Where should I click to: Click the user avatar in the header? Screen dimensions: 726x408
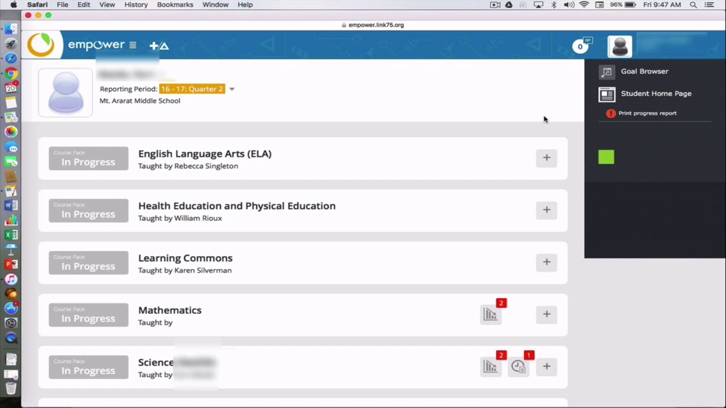point(619,46)
